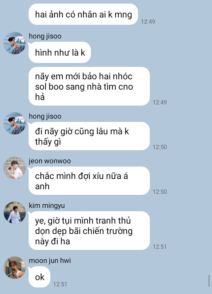
Task: Click the 12:51 timestamp next to 'ok'
Action: [x=60, y=284]
